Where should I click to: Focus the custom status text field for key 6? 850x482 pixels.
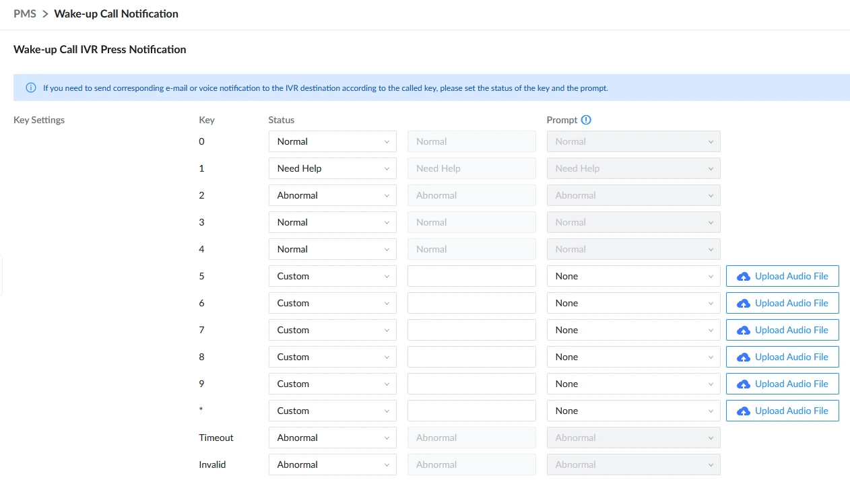[x=471, y=303]
